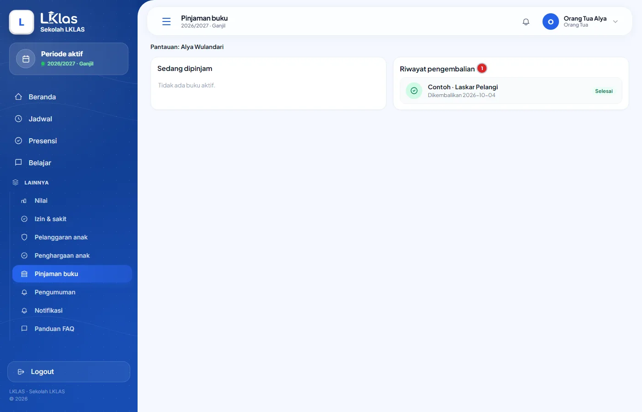The width and height of the screenshot is (642, 412).
Task: Click the Izin & sakit icon
Action: pos(24,219)
